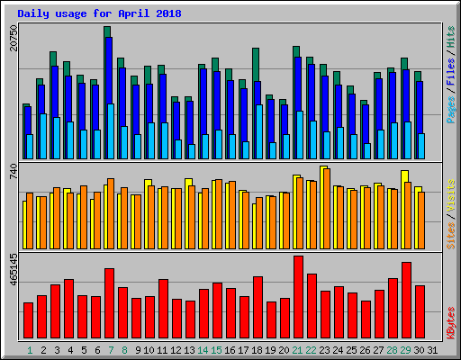Click the 'Sites' legend label
Screen dimensions: 461x360
point(451,236)
